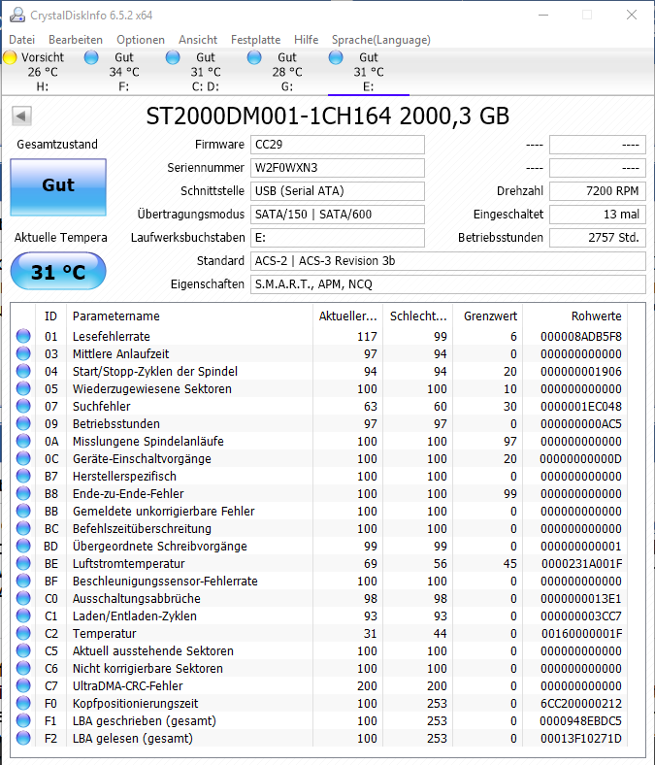Open the Datei menu
The width and height of the screenshot is (655, 765).
coord(22,40)
